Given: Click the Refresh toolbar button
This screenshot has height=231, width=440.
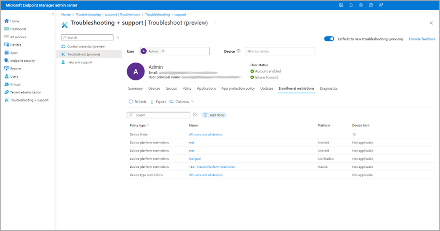Looking at the screenshot, I should tap(137, 101).
